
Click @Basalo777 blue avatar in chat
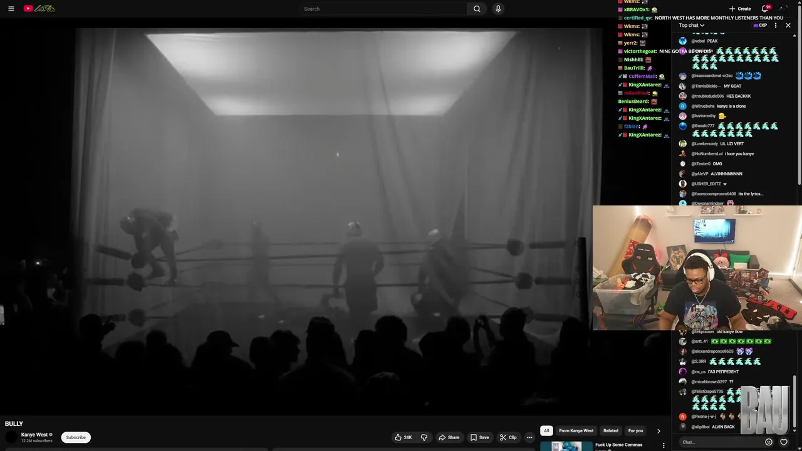[x=683, y=126]
